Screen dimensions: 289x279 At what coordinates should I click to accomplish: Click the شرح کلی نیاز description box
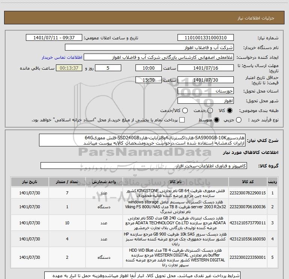[142, 140]
